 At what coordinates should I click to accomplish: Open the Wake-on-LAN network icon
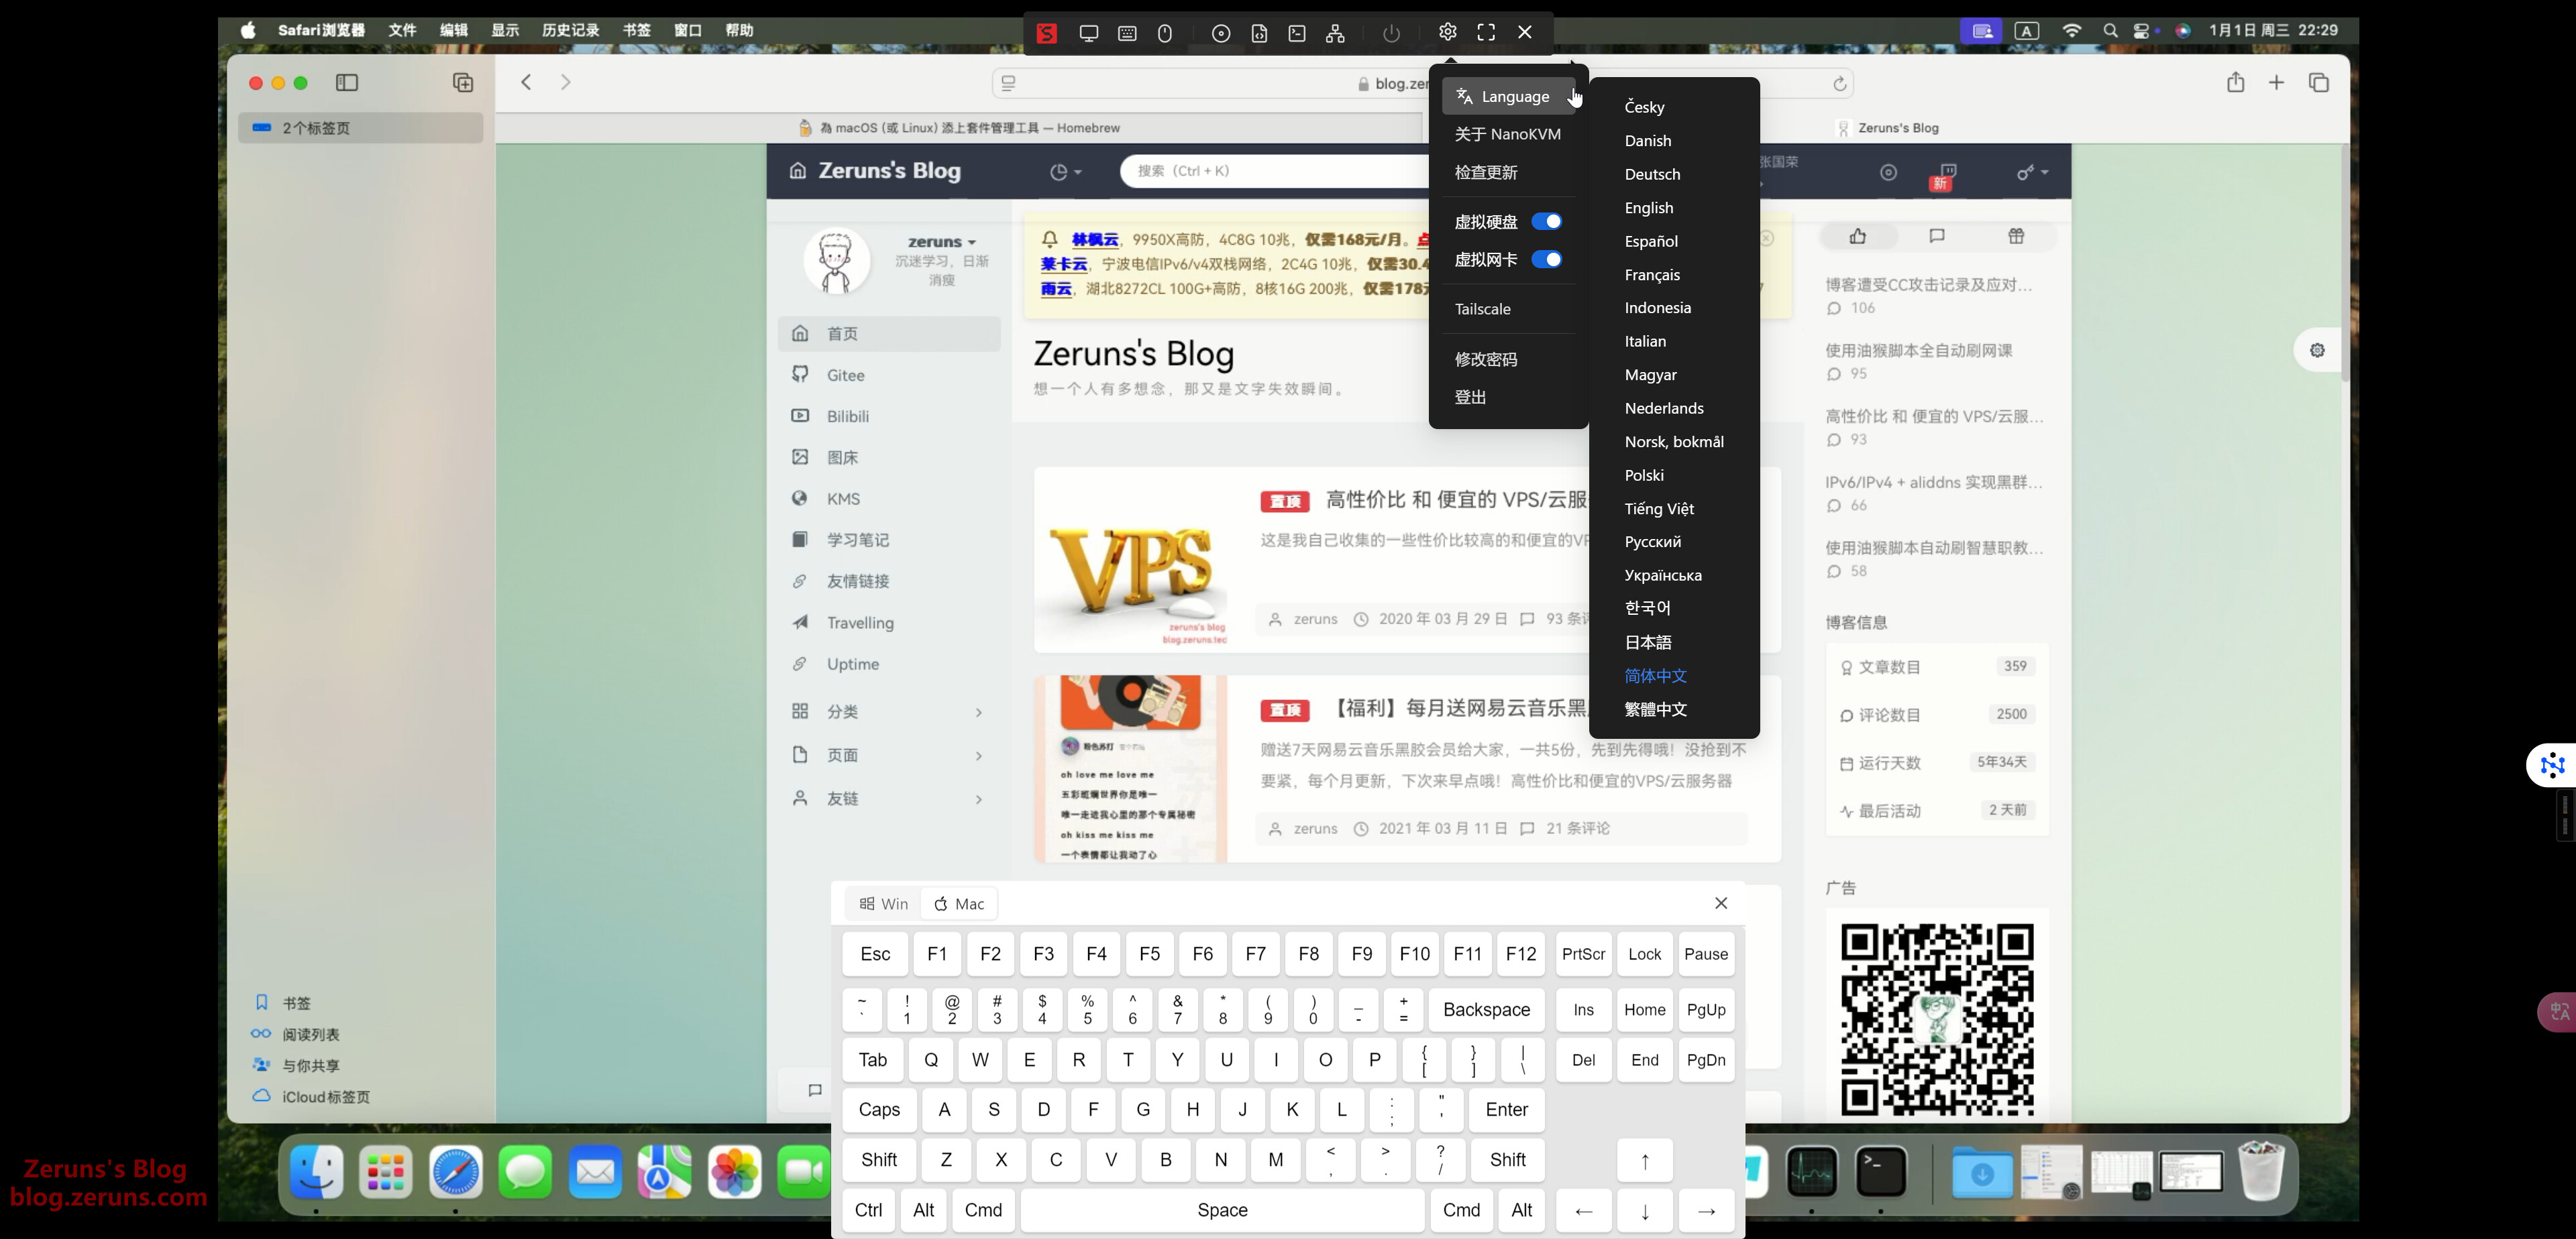pyautogui.click(x=1335, y=33)
